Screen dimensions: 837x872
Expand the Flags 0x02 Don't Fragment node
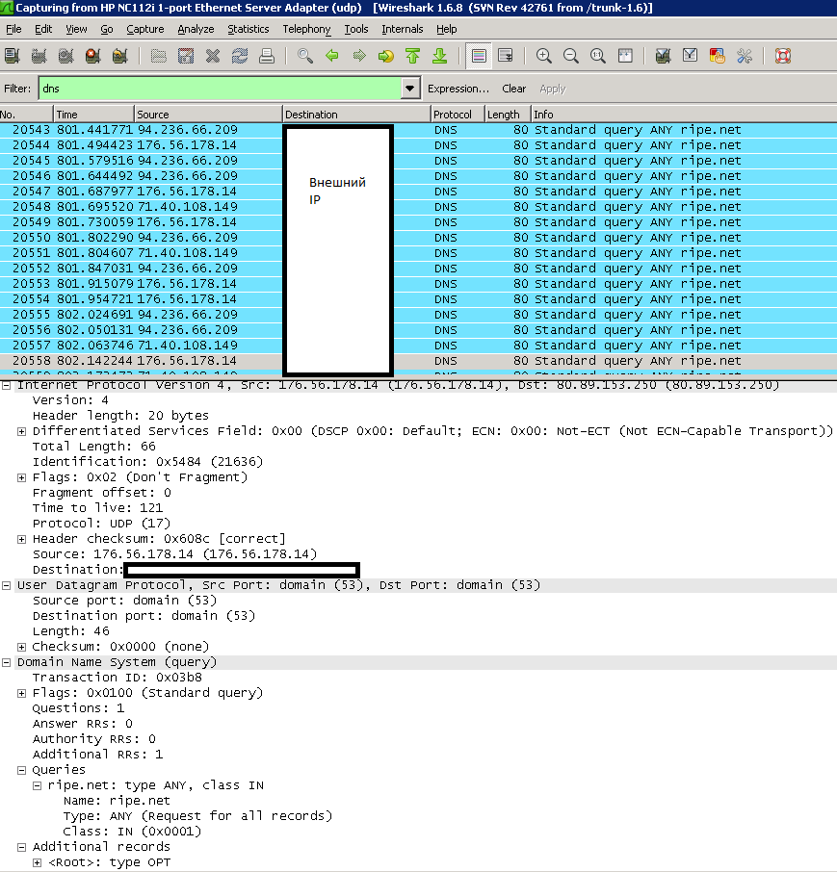coord(22,477)
